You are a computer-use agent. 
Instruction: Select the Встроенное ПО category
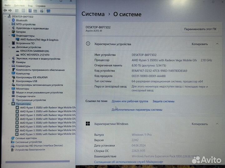pyautogui.click(x=25, y=43)
